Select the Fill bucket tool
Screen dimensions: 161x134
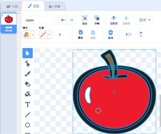27,94
